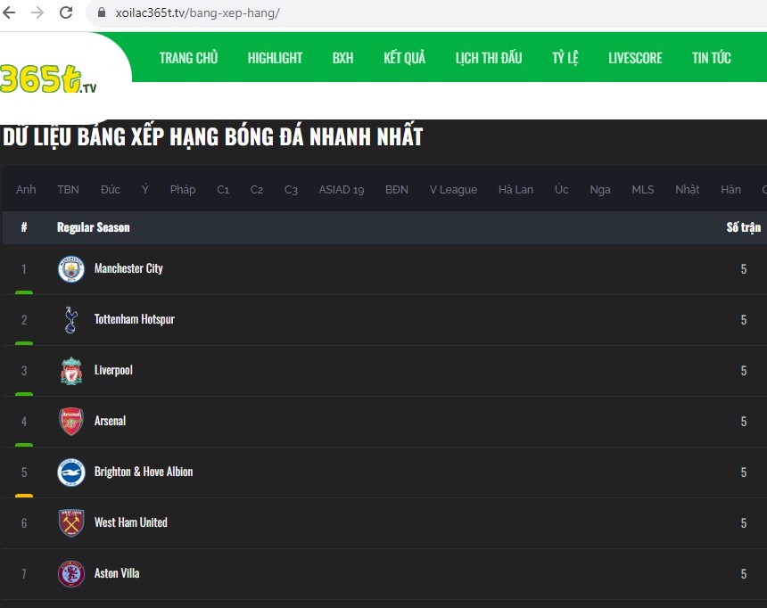The image size is (767, 608).
Task: Open the LIVESCORE menu item
Action: click(x=635, y=58)
